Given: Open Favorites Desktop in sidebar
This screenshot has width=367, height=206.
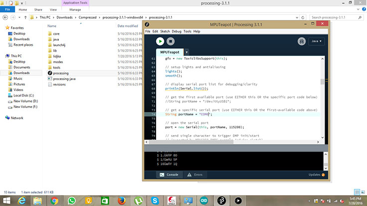Looking at the screenshot, I should (19, 33).
